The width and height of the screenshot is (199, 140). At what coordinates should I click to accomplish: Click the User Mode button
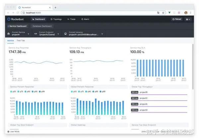pos(14,131)
